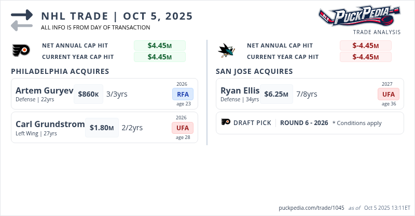This screenshot has width=415, height=216.
Task: Open Ryan Ellis player name
Action: [240, 91]
